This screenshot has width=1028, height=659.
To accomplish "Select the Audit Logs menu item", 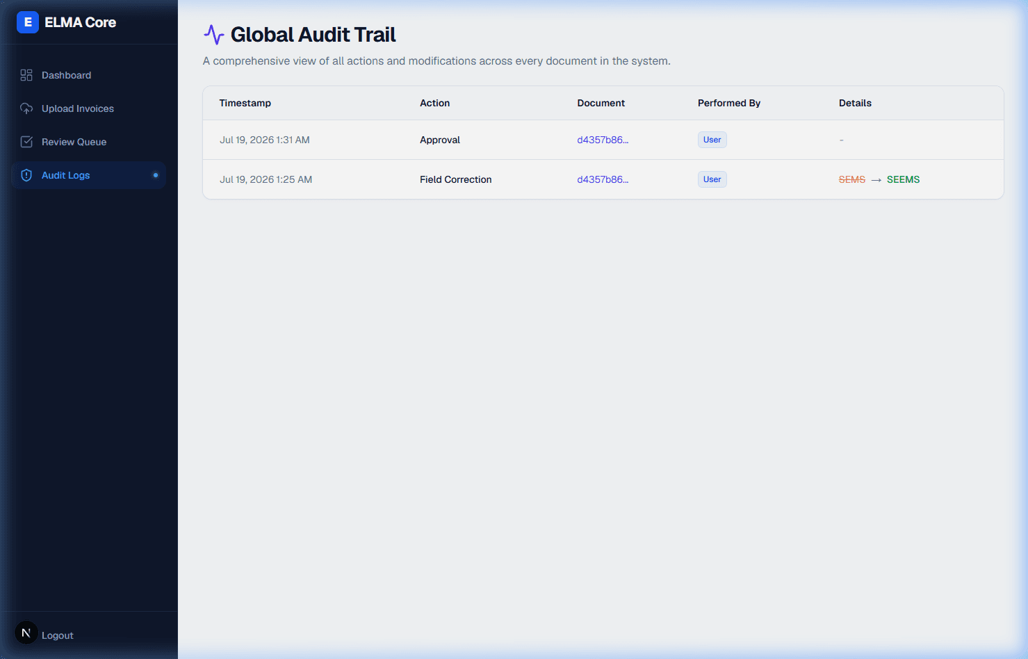I will pos(89,175).
